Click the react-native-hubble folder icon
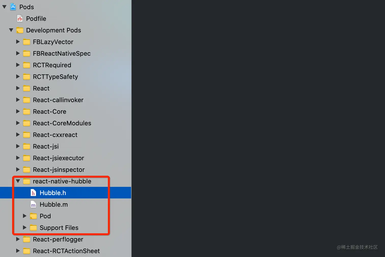Image resolution: width=385 pixels, height=257 pixels. tap(26, 181)
